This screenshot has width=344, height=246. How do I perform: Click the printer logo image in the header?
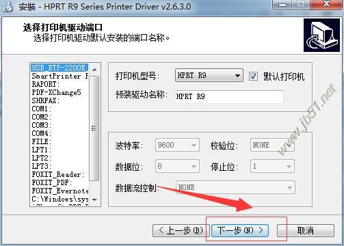[x=321, y=35]
